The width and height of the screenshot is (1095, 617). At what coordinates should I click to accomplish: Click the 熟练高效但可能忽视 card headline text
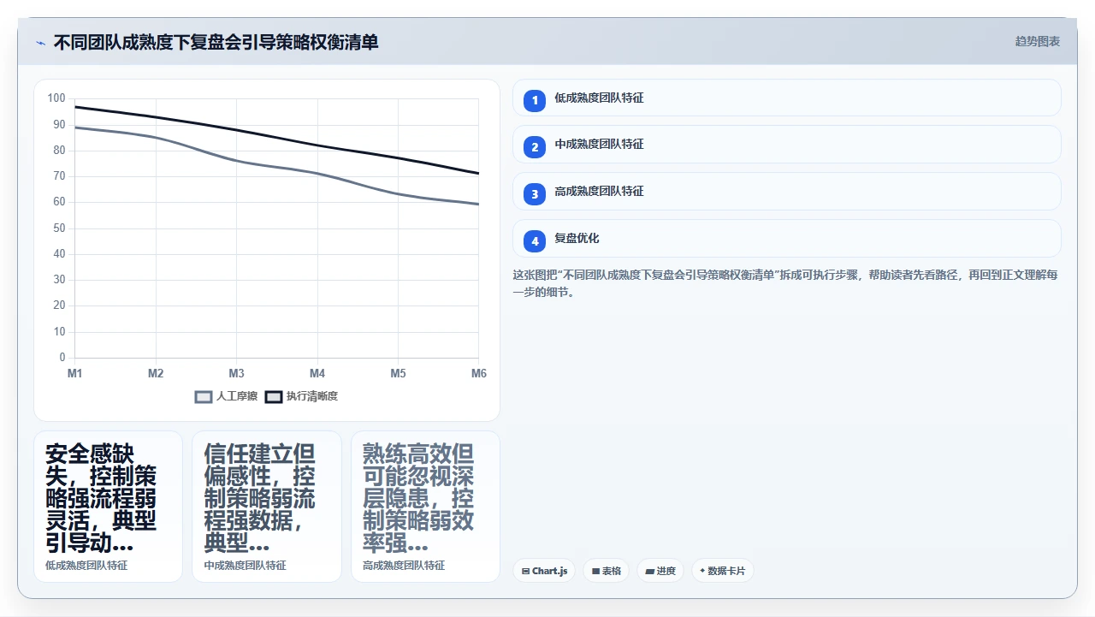418,498
